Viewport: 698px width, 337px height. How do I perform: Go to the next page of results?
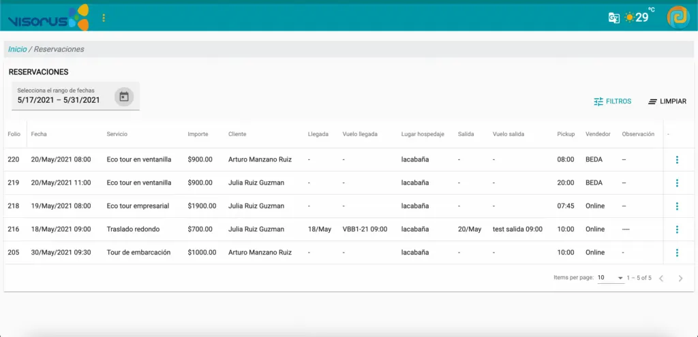pos(680,278)
